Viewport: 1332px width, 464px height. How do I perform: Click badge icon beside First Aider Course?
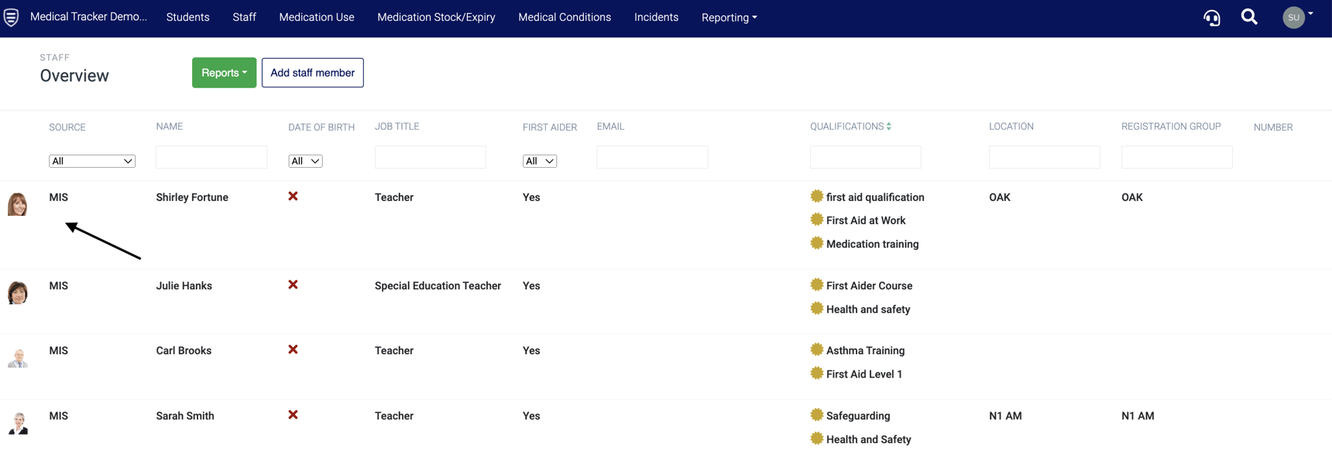(816, 285)
